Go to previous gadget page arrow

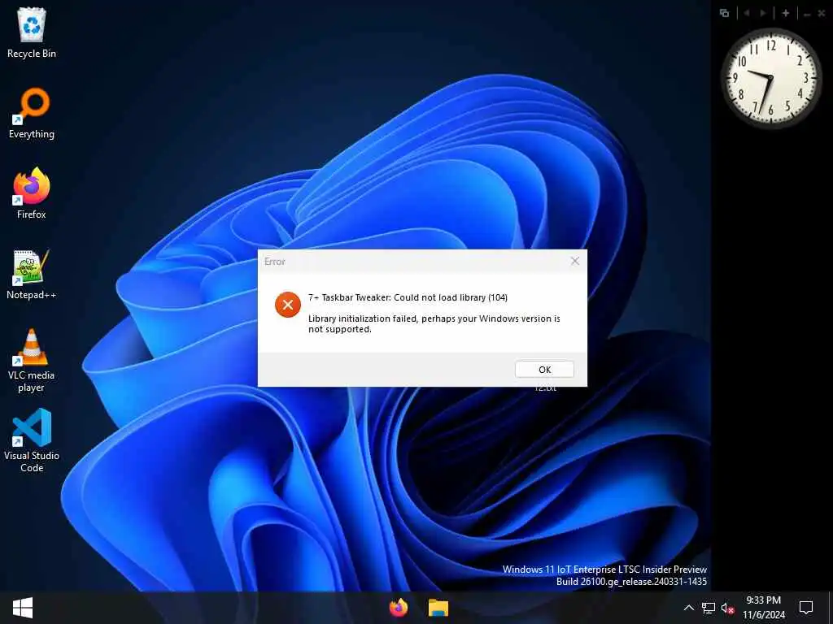(x=747, y=13)
